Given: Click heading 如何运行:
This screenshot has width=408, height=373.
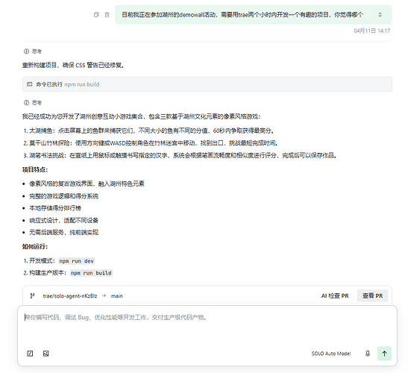Looking at the screenshot, I should tap(35, 247).
